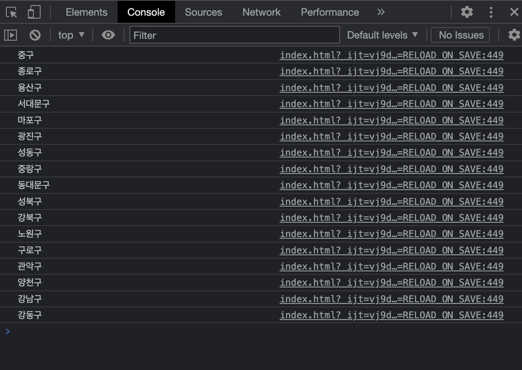The width and height of the screenshot is (522, 370).
Task: Open source link for the 서대문구 log
Action: [392, 104]
